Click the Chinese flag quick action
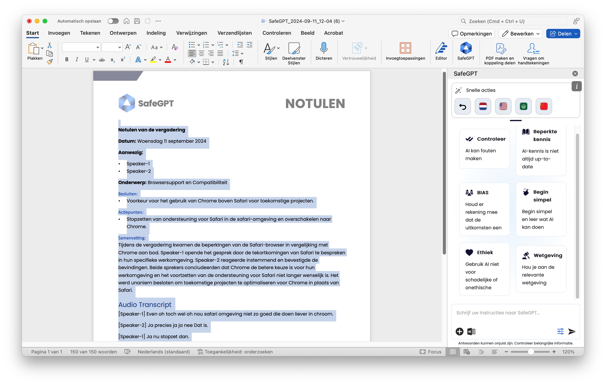This screenshot has height=385, width=606. pos(543,106)
